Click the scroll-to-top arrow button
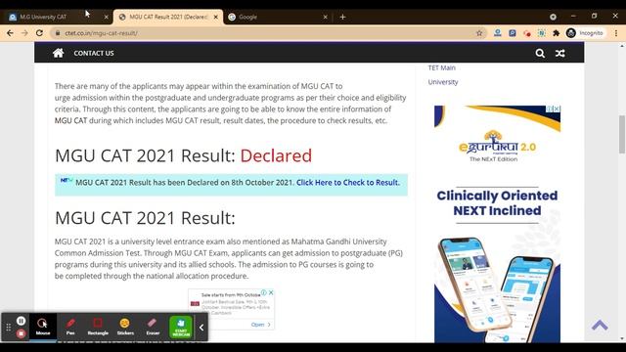Screen dimensions: 626x352 coord(600,326)
